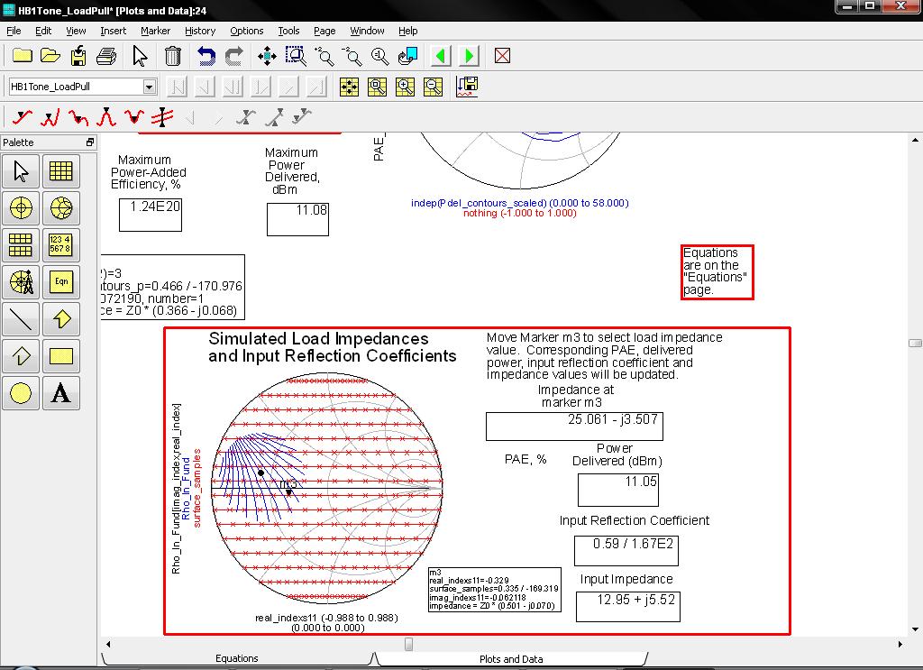Pick the line drawing tool in palette
The width and height of the screenshot is (923, 670).
tap(21, 318)
